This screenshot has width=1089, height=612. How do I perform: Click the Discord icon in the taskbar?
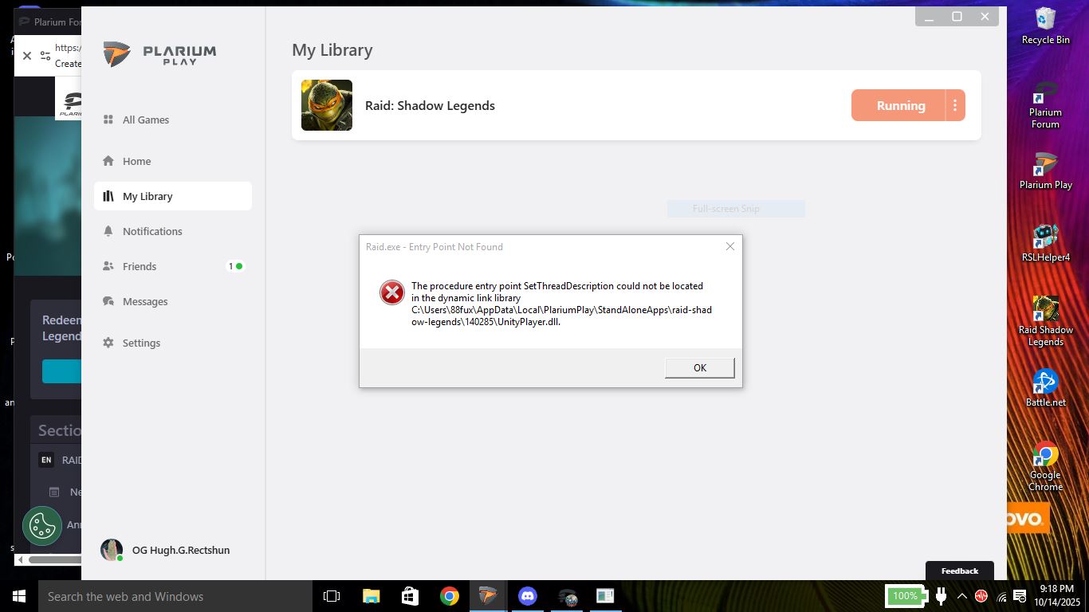pos(527,596)
